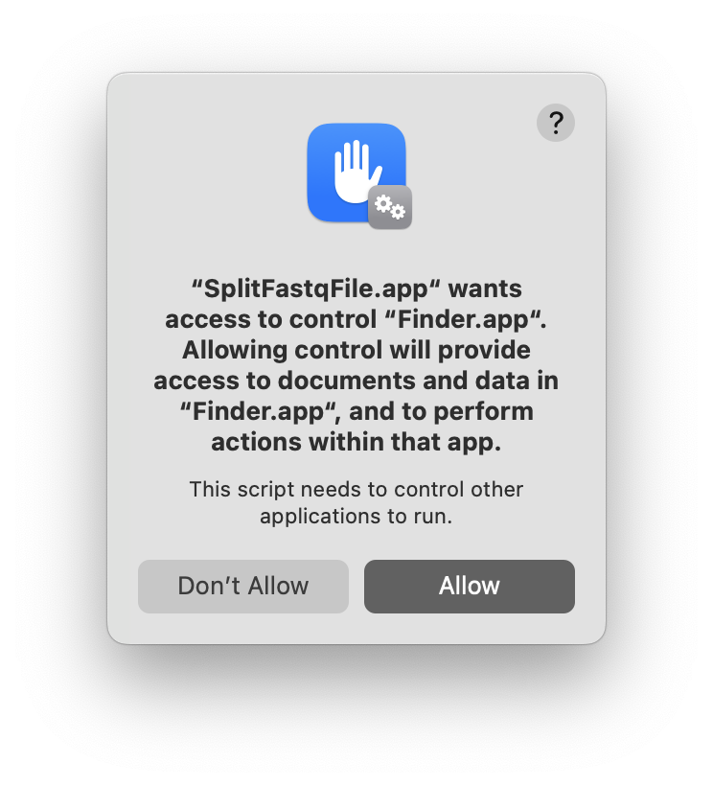Click the "access to documents and data in" line
713x786 pixels.
[356, 381]
